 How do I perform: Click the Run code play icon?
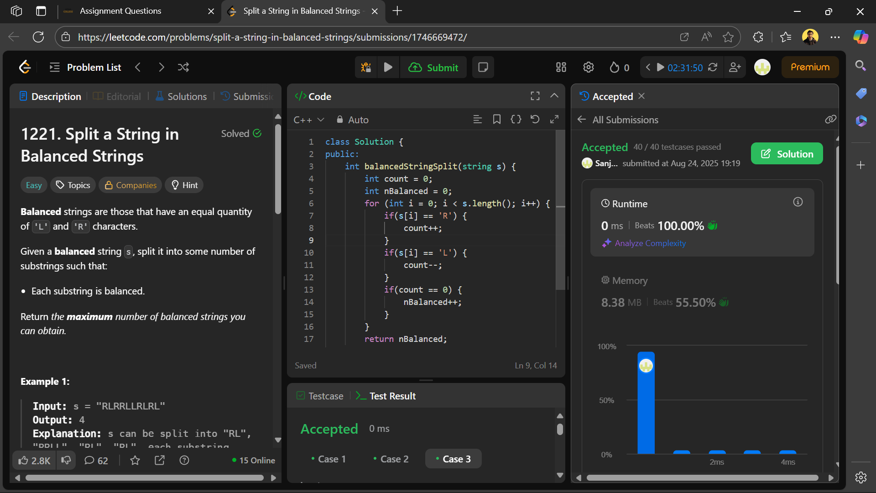pos(388,68)
